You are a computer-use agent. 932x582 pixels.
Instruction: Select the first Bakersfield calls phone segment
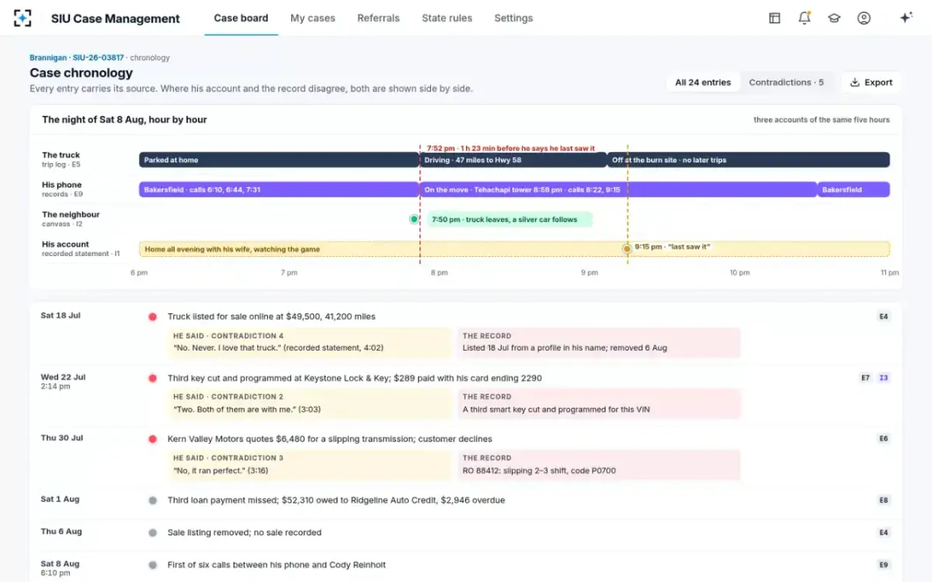coord(279,189)
